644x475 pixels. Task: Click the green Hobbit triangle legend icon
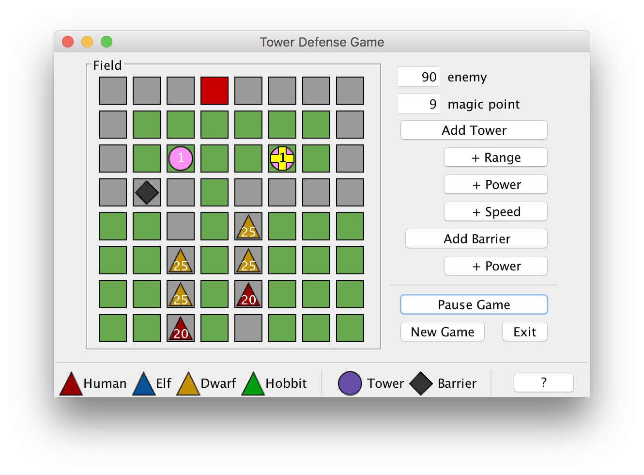[253, 383]
